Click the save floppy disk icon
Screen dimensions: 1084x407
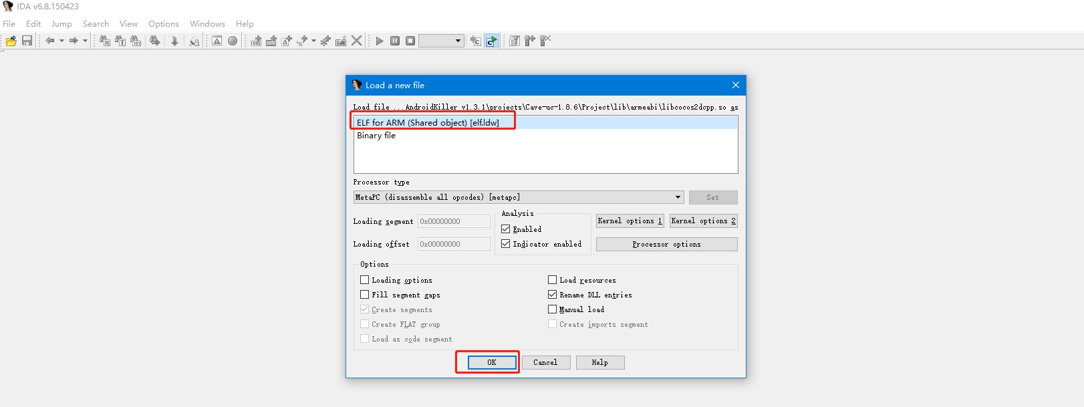[x=27, y=41]
